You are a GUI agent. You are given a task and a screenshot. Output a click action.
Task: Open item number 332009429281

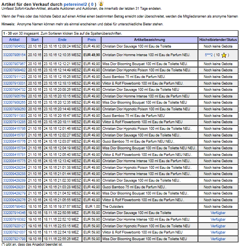pyautogui.click(x=14, y=187)
